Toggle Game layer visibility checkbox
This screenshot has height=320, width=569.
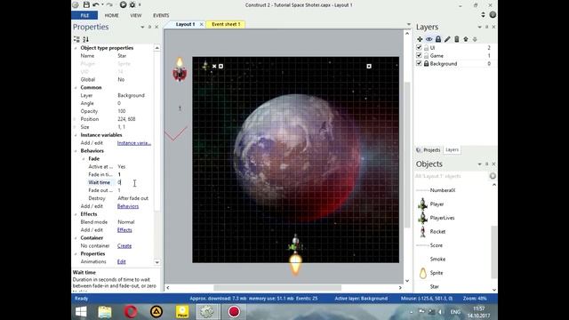pyautogui.click(x=419, y=55)
